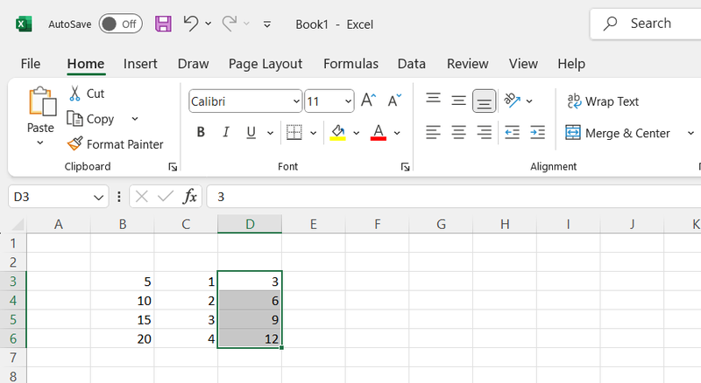Open the Draw tab
The height and width of the screenshot is (383, 701).
tap(193, 64)
